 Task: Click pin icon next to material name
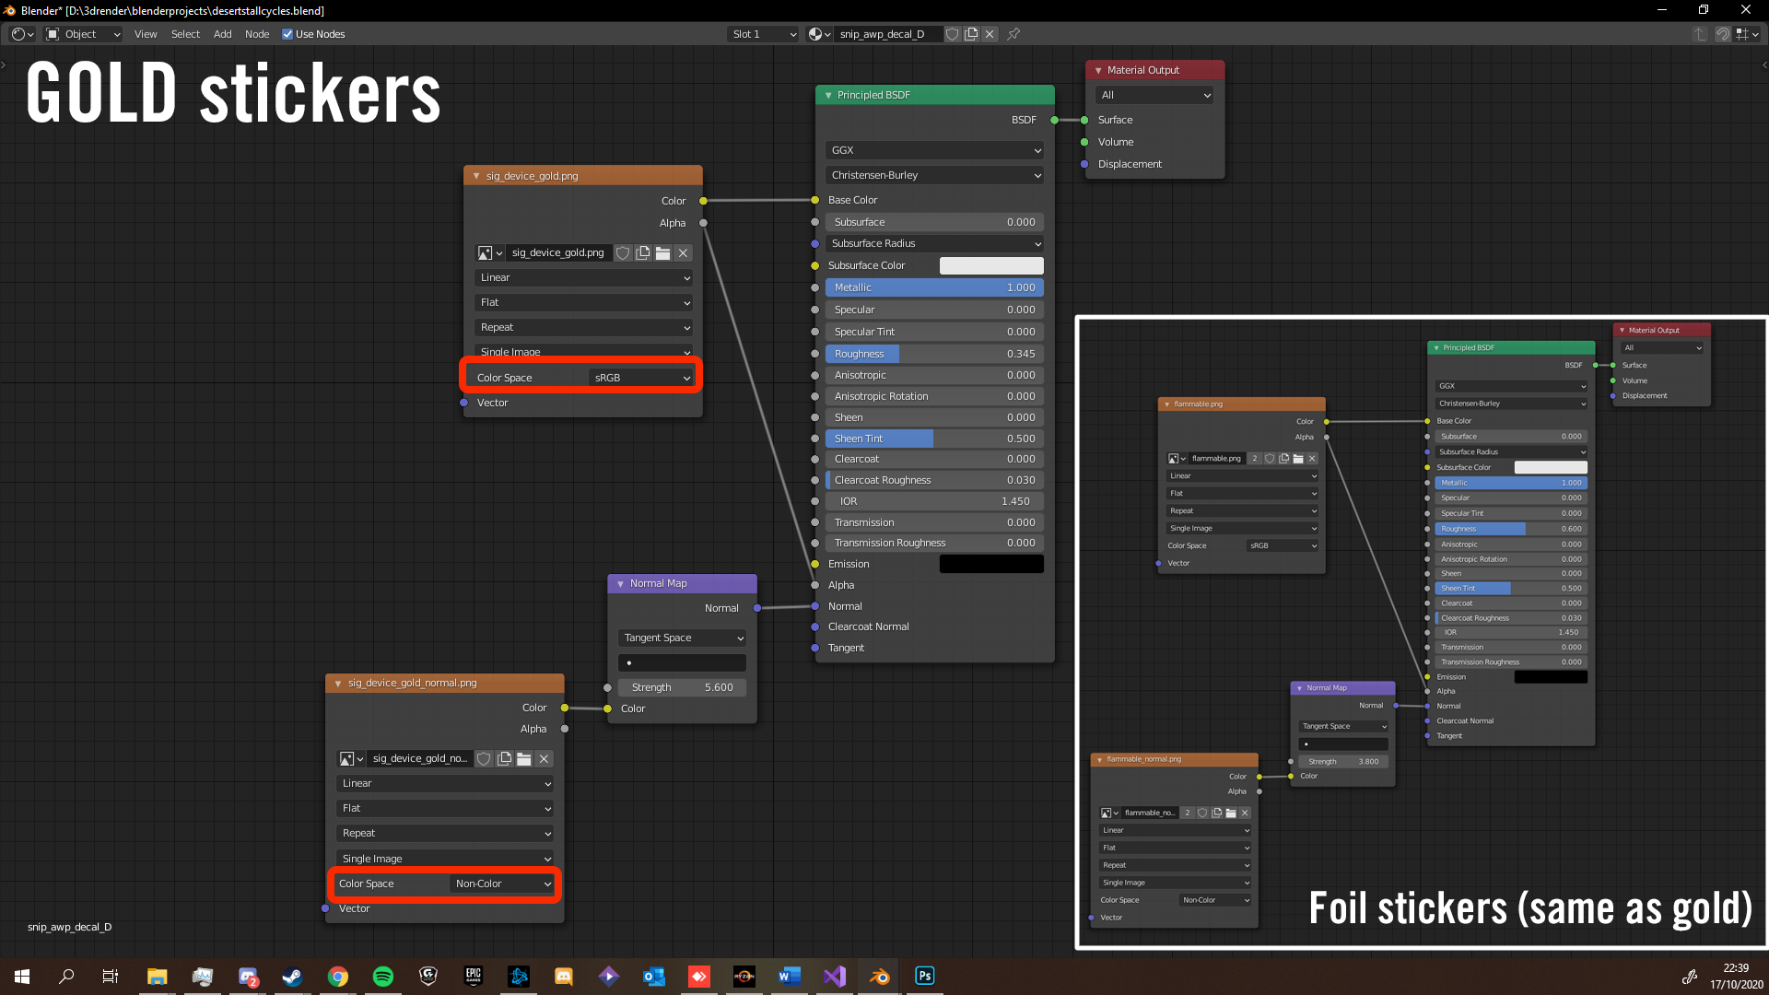1013,34
